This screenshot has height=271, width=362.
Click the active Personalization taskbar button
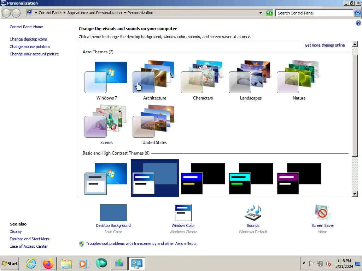(136, 263)
